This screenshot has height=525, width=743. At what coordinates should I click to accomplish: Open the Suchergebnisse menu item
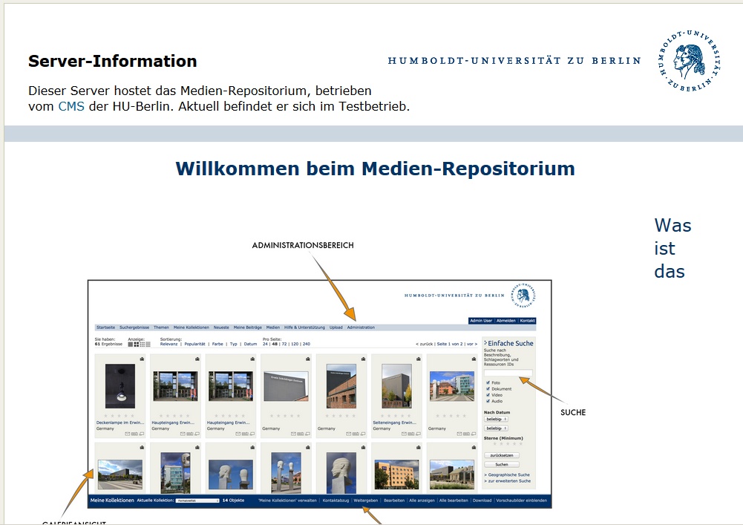tap(134, 327)
